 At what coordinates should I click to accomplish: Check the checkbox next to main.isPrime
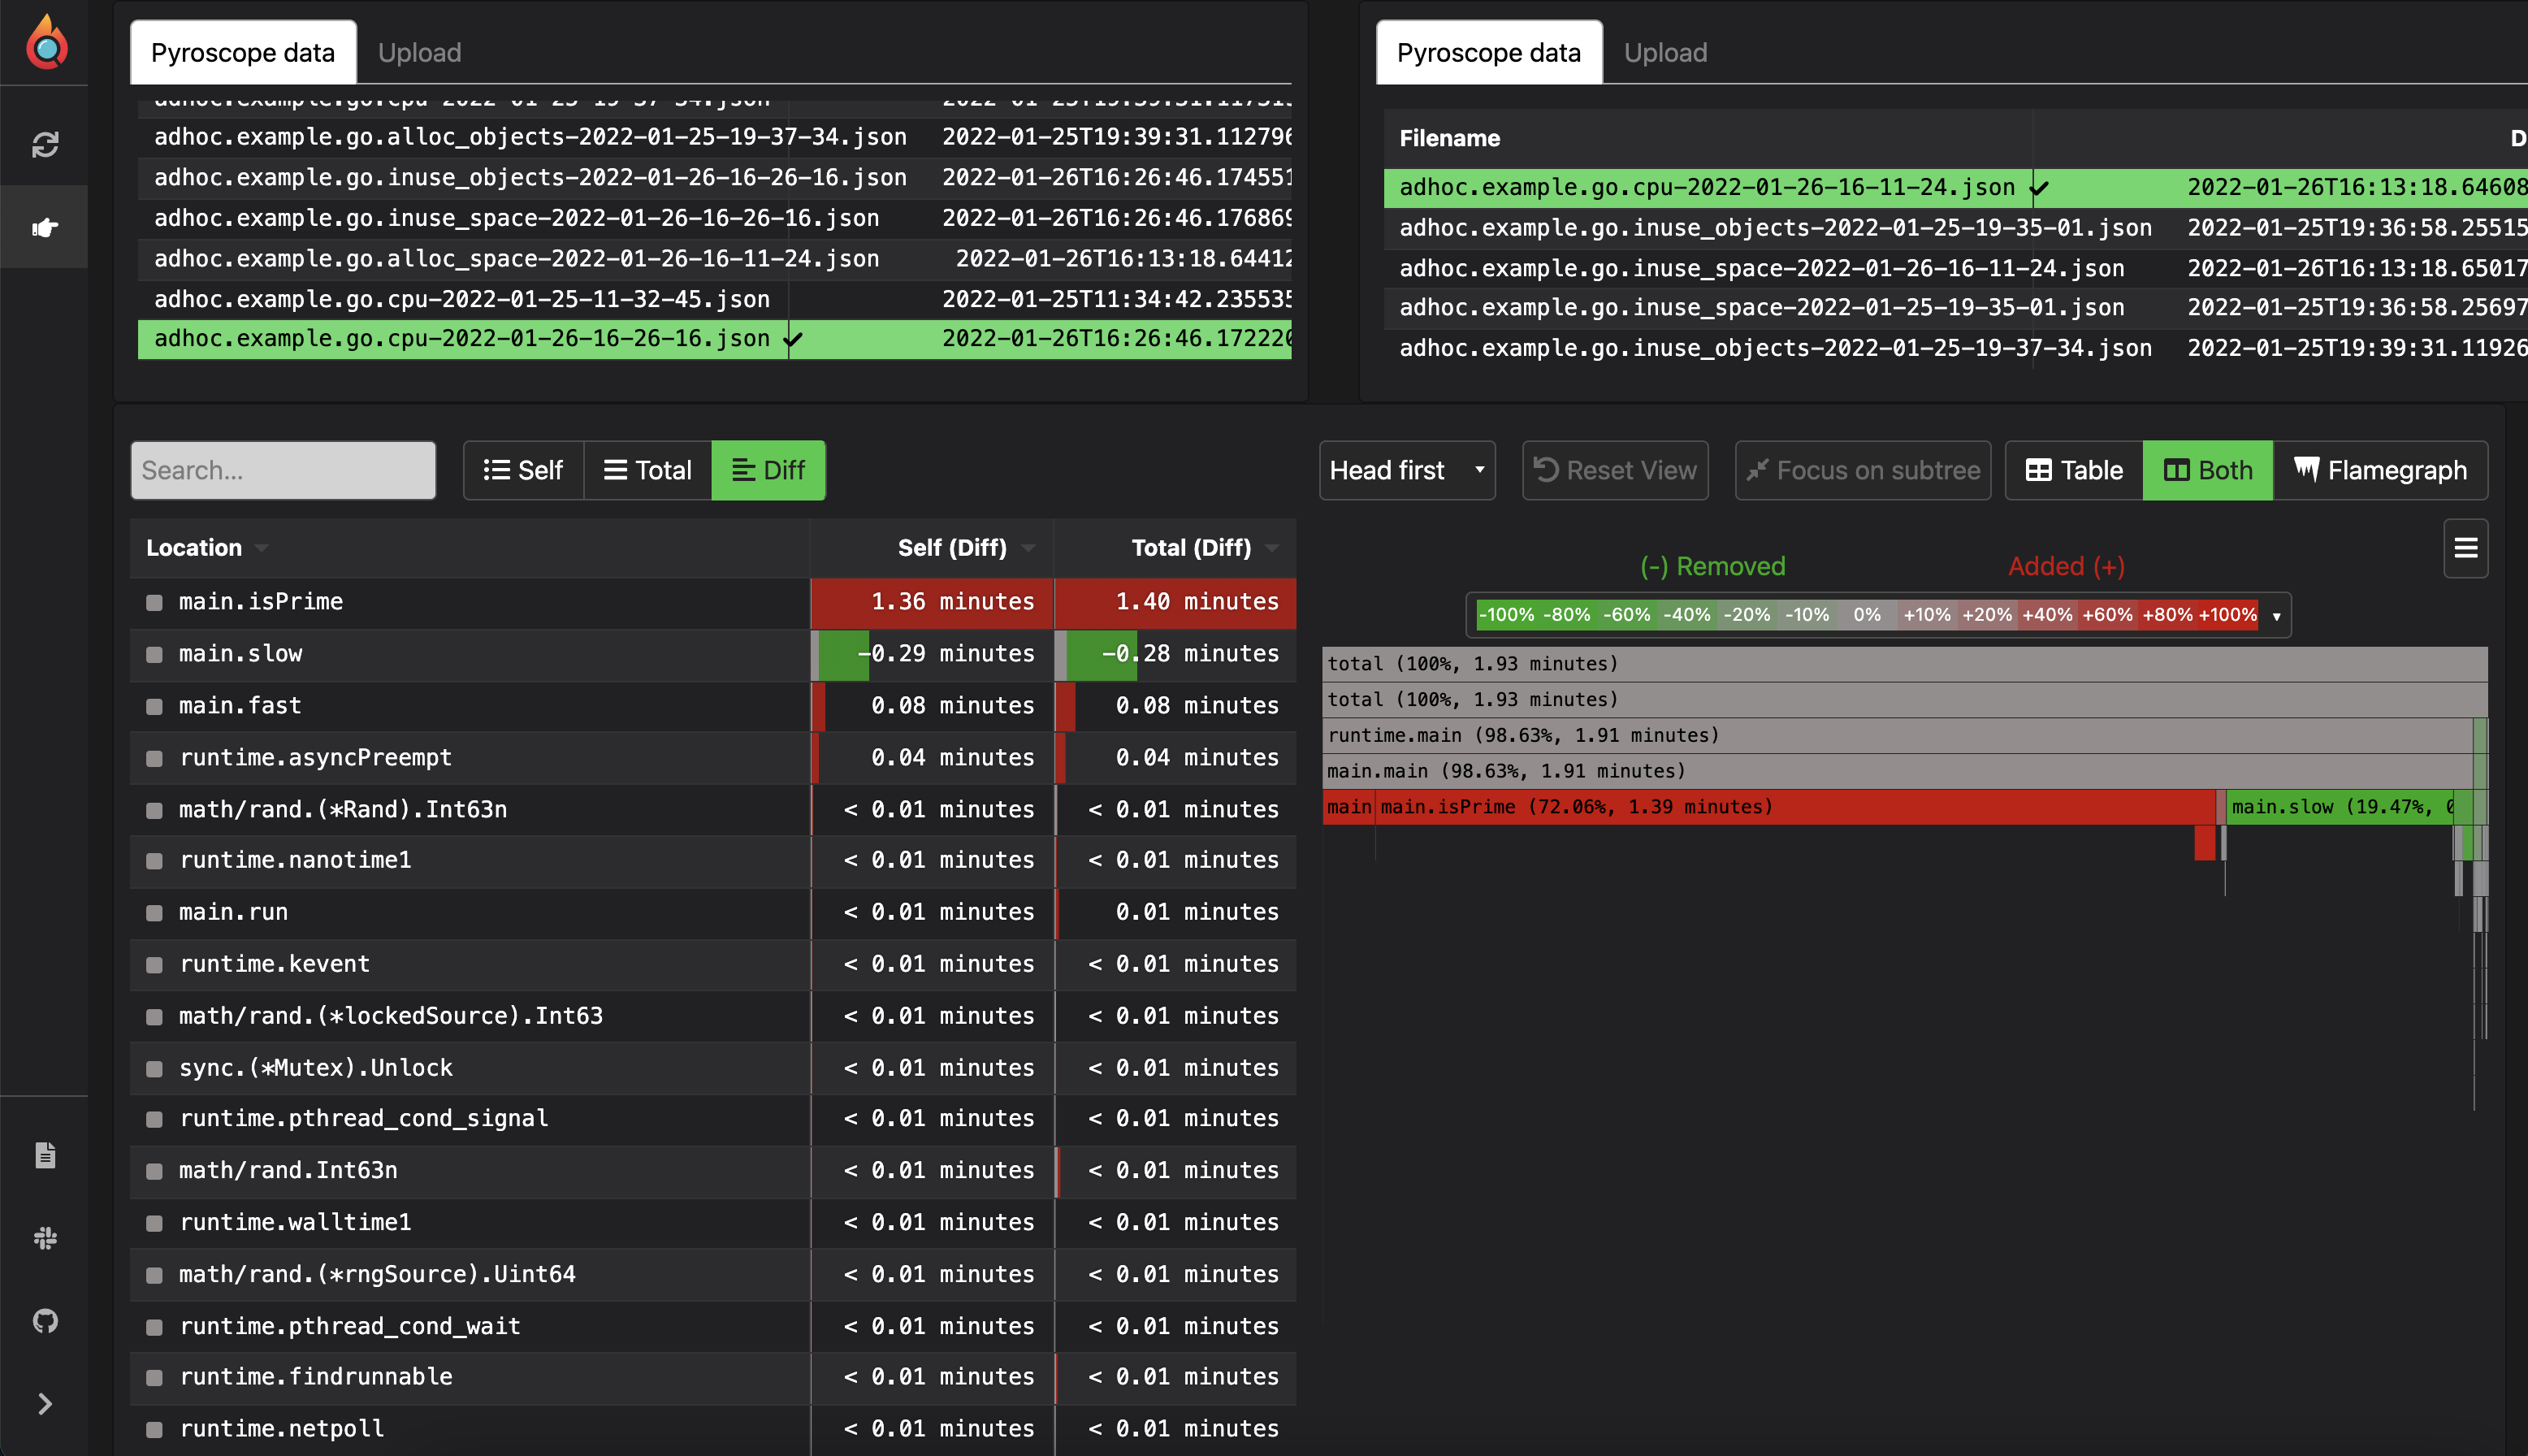[154, 602]
